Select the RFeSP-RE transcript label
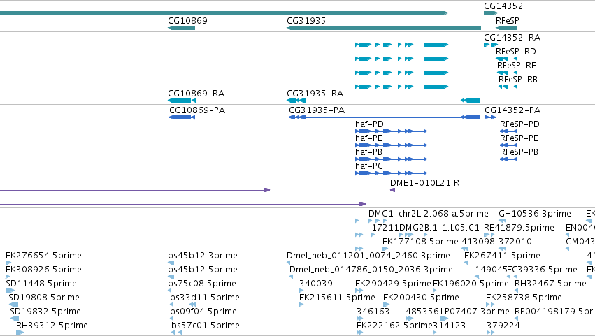 [x=517, y=65]
